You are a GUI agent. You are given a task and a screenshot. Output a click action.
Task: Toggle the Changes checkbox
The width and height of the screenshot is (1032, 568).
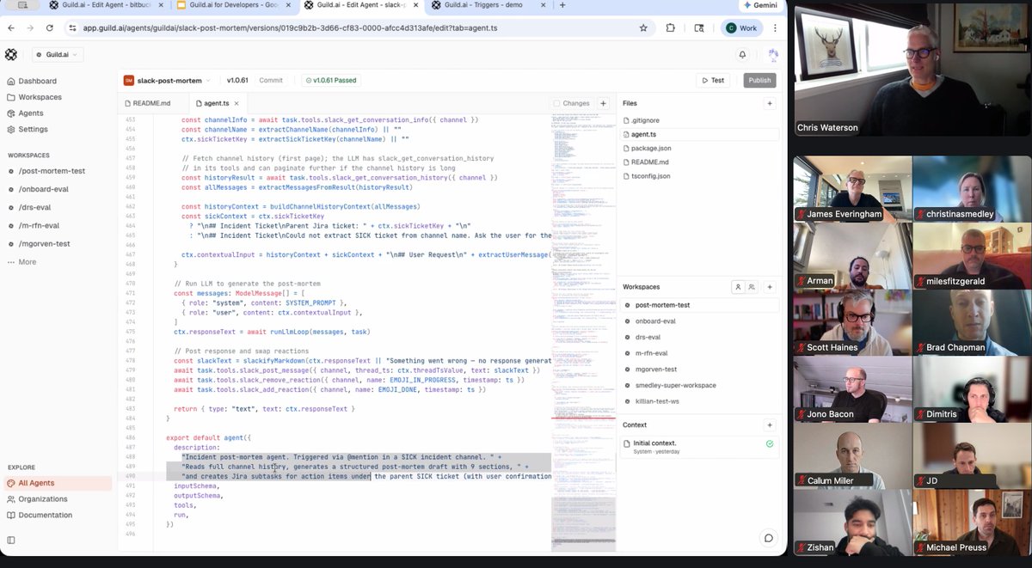click(556, 103)
